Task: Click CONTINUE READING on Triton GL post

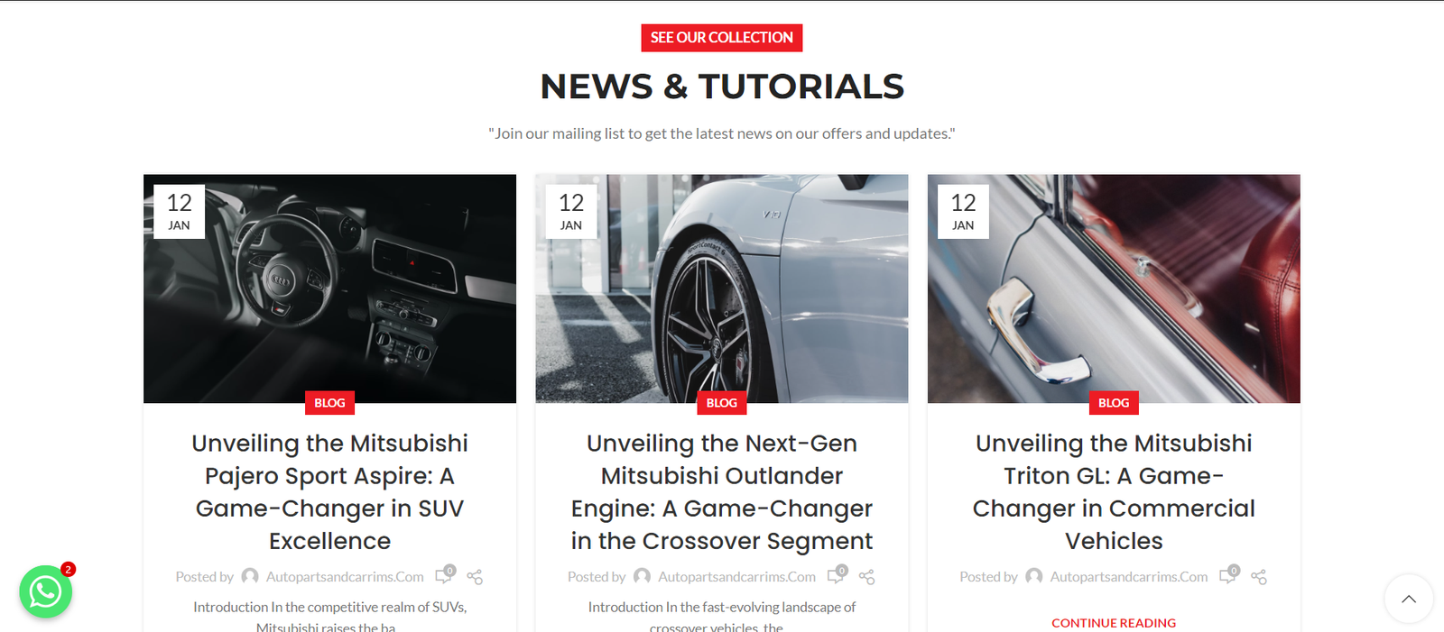Action: click(1114, 623)
